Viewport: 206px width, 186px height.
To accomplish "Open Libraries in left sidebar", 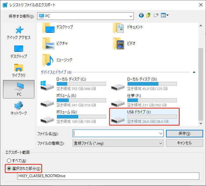I will click(19, 70).
